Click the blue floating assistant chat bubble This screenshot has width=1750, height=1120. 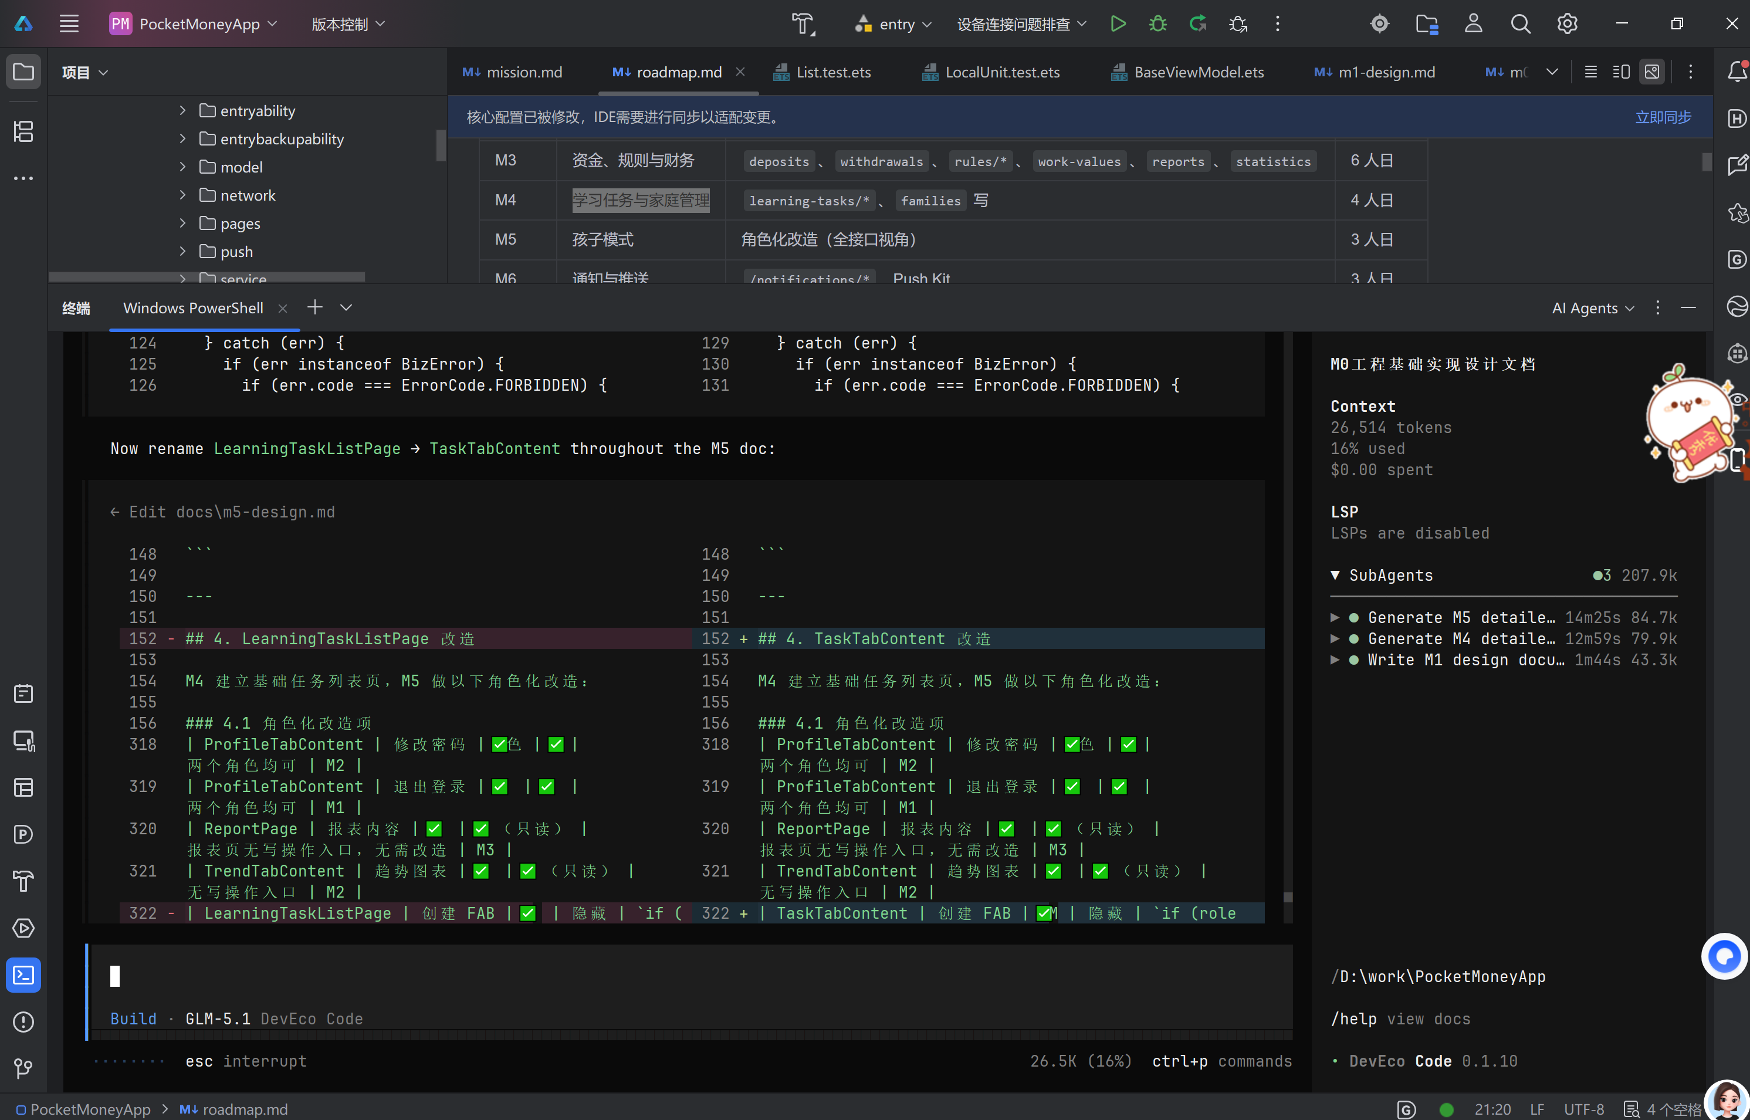tap(1724, 956)
